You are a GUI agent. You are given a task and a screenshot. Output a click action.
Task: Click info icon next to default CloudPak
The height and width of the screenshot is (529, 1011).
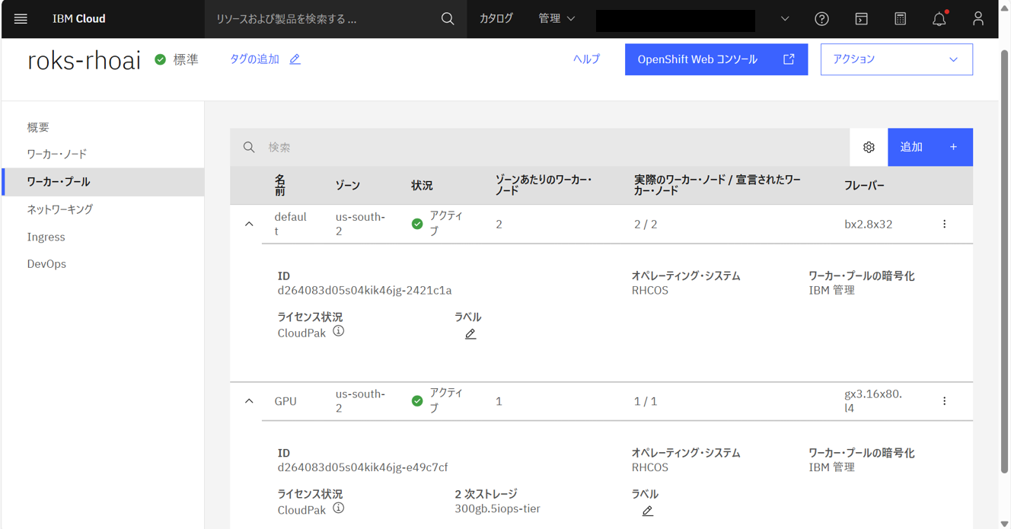coord(339,332)
